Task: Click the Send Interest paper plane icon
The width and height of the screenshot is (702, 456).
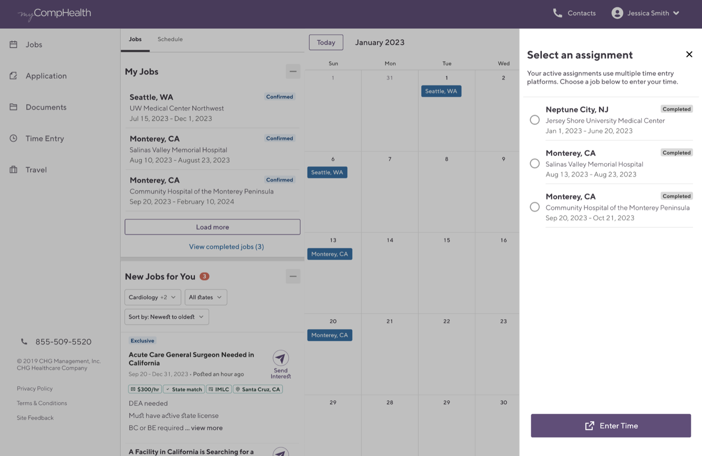Action: 281,358
